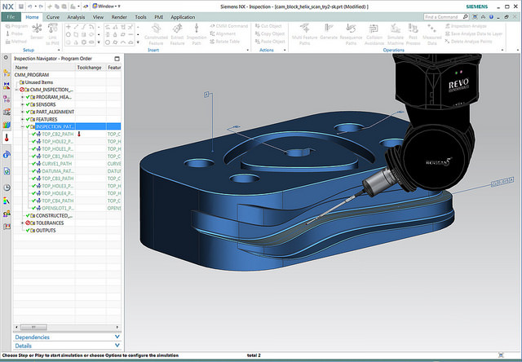Open the File menu
Viewport: 522px width, 362px height.
(x=11, y=17)
